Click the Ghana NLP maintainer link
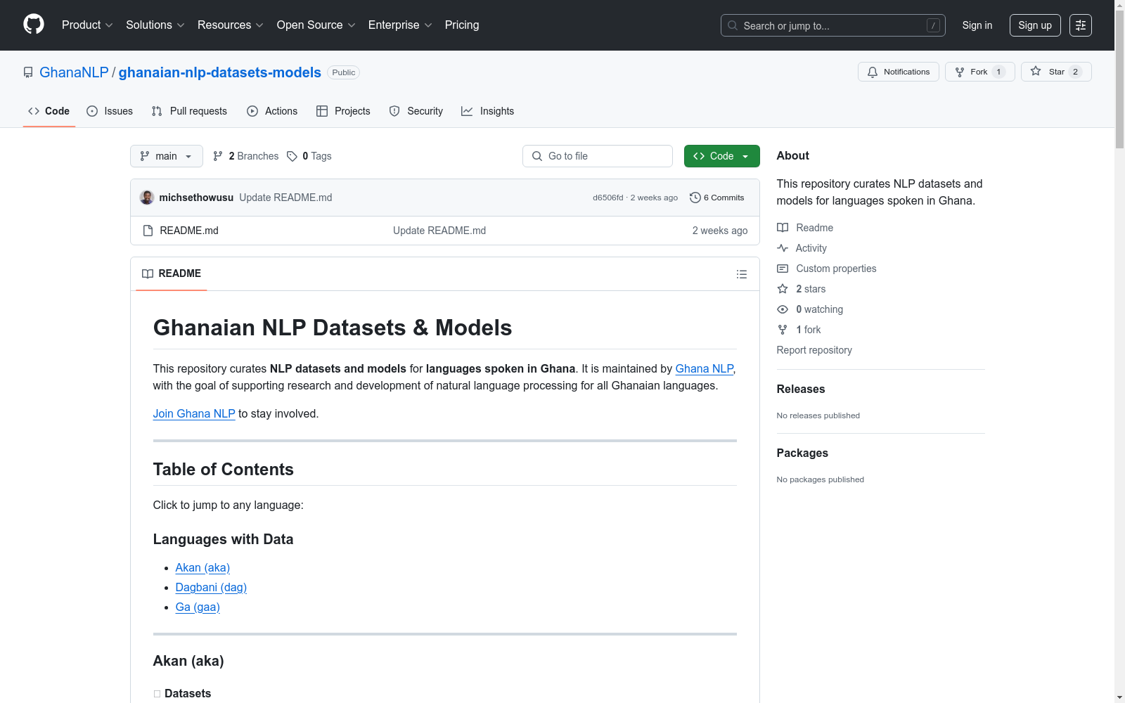 705,369
